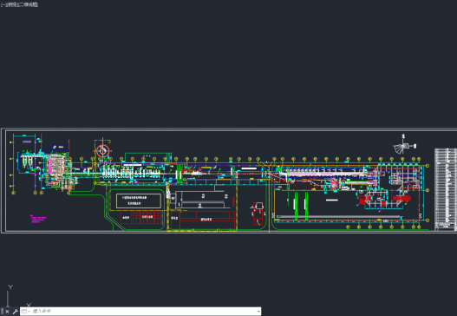
Task: Select the magenta notes text block
Action: (x=38, y=219)
